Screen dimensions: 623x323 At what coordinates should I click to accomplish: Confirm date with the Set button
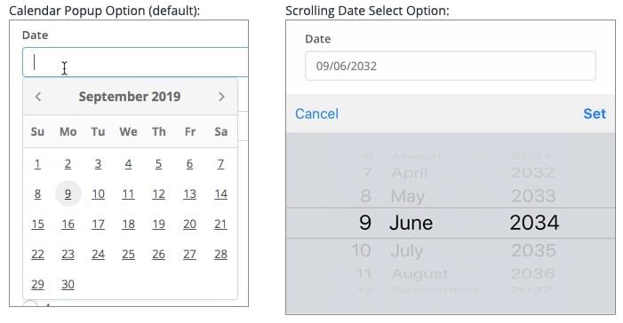pyautogui.click(x=595, y=114)
